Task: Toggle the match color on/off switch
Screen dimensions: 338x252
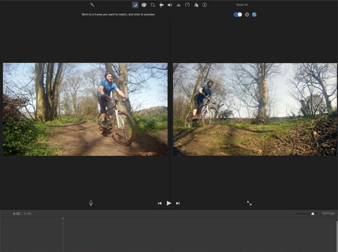Action: pos(238,14)
